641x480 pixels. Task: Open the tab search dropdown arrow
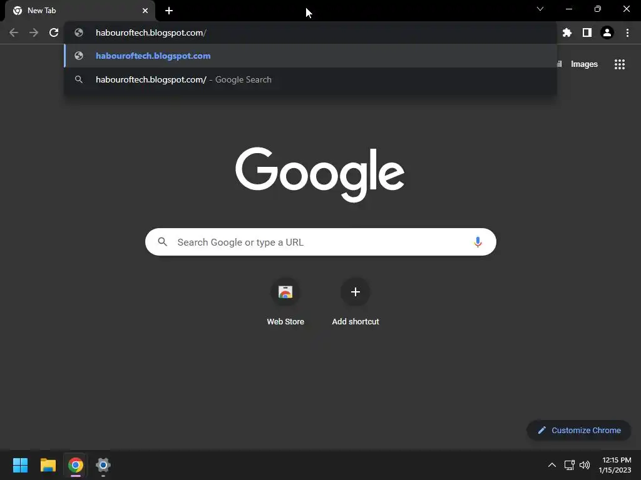tap(540, 9)
